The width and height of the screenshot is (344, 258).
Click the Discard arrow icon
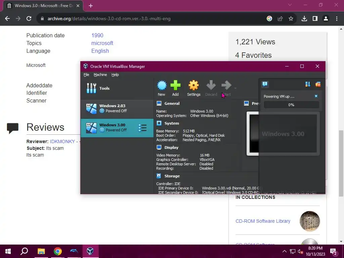coord(211,85)
